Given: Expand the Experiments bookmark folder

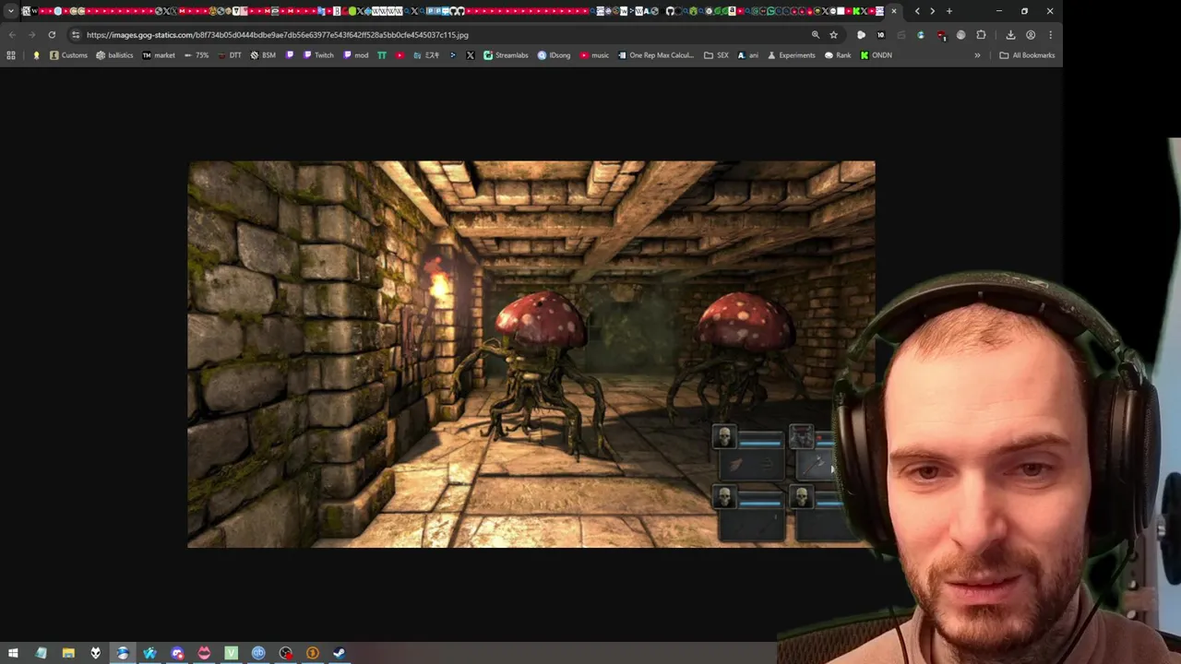Looking at the screenshot, I should pyautogui.click(x=792, y=55).
